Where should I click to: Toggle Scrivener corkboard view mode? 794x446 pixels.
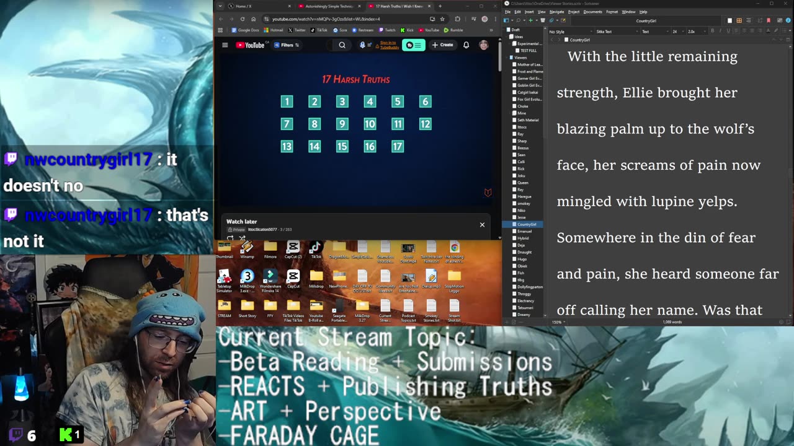[x=739, y=20]
